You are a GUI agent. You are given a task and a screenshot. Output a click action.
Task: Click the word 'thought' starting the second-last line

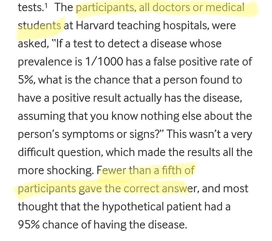(x=38, y=207)
